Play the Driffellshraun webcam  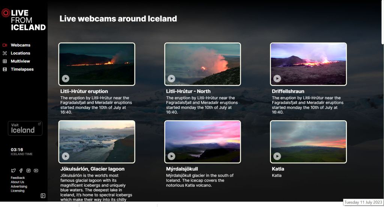point(277,79)
